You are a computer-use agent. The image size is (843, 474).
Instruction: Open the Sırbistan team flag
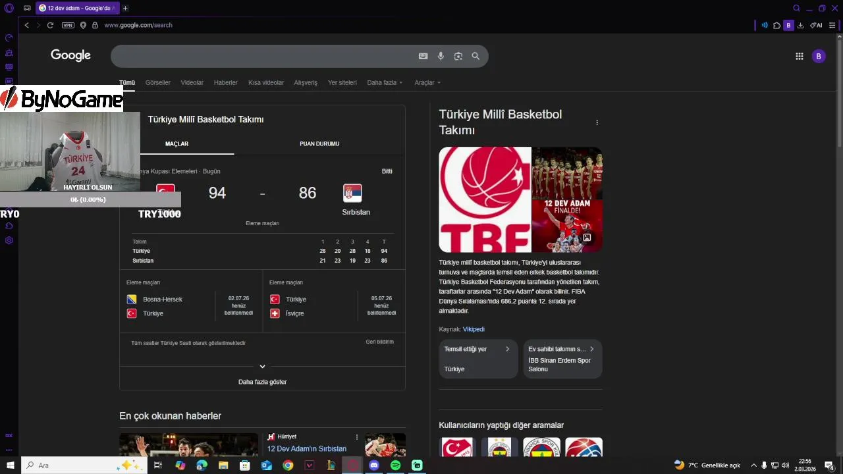[352, 193]
